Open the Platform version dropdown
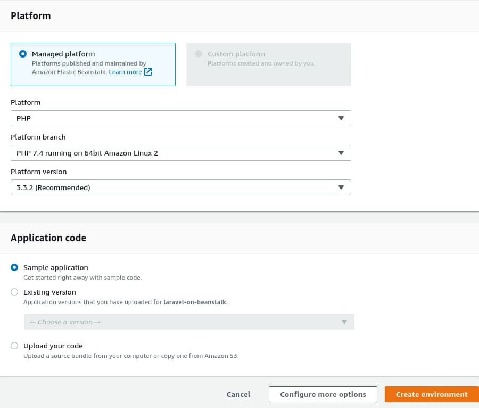This screenshot has height=408, width=479. (x=181, y=187)
